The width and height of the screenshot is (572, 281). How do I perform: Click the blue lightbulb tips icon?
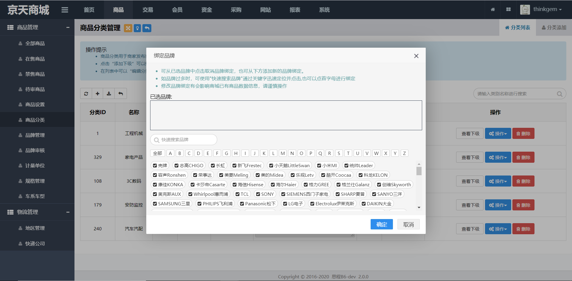coord(137,28)
